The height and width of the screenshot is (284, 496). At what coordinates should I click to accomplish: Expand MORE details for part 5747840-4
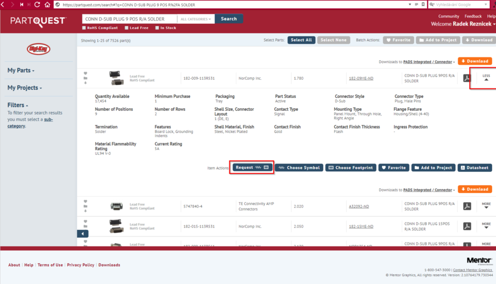[486, 206]
